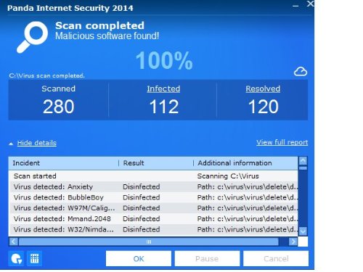The width and height of the screenshot is (363, 272).
Task: Click the horizontal scrollbar right arrow
Action: (x=293, y=242)
